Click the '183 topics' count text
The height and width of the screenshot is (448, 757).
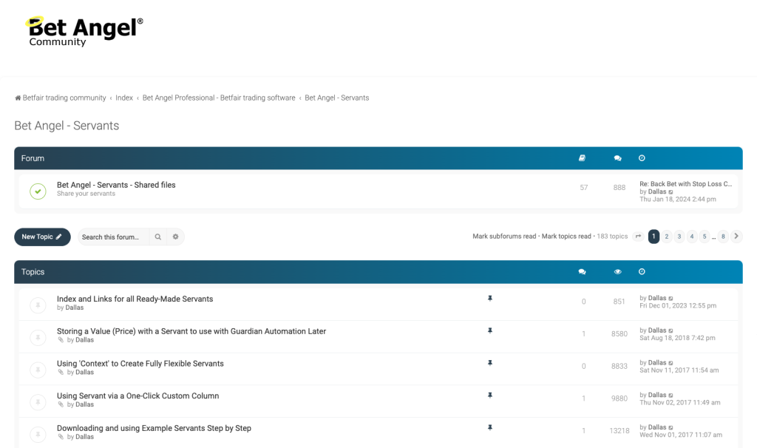coord(612,236)
